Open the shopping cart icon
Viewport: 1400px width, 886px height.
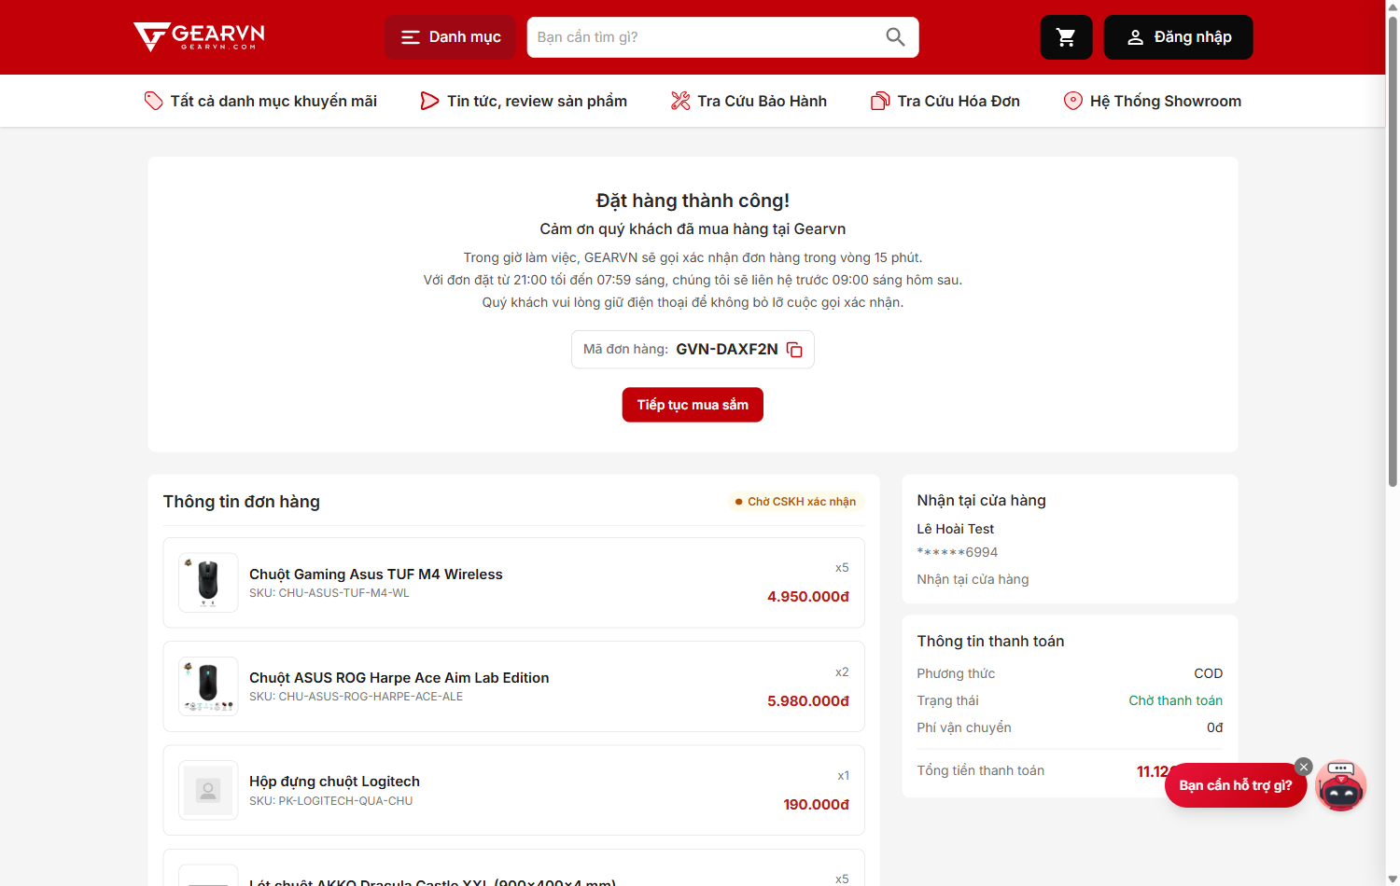(x=1066, y=37)
